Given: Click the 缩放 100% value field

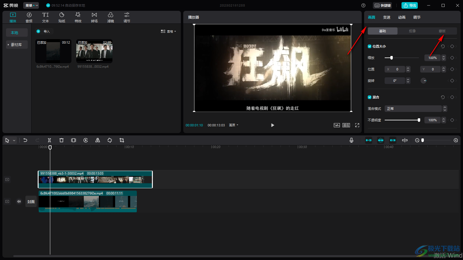Looking at the screenshot, I should [433, 58].
